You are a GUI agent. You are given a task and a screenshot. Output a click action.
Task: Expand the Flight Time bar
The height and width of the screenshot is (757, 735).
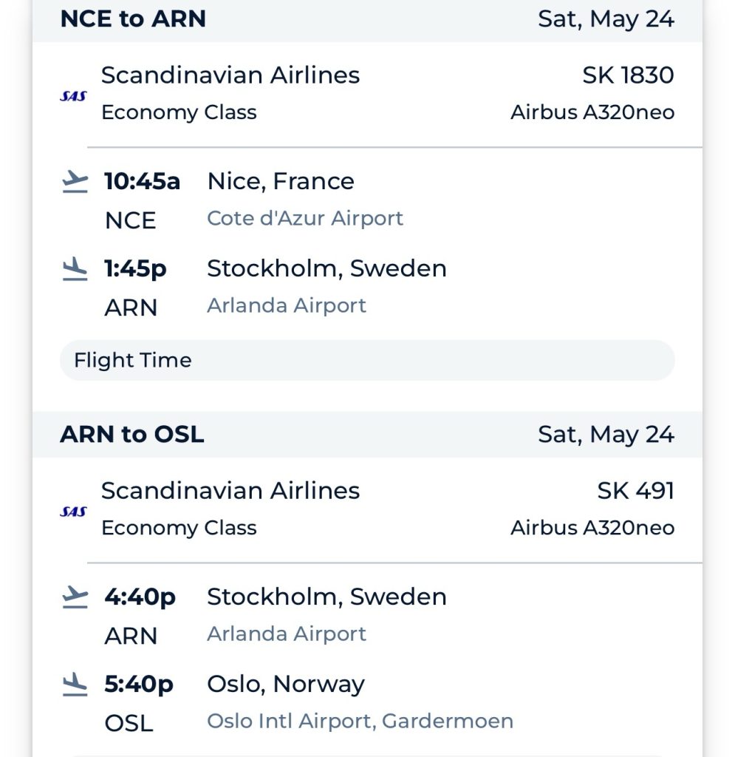point(367,360)
